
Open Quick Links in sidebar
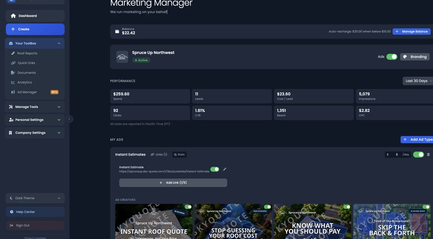coord(27,63)
